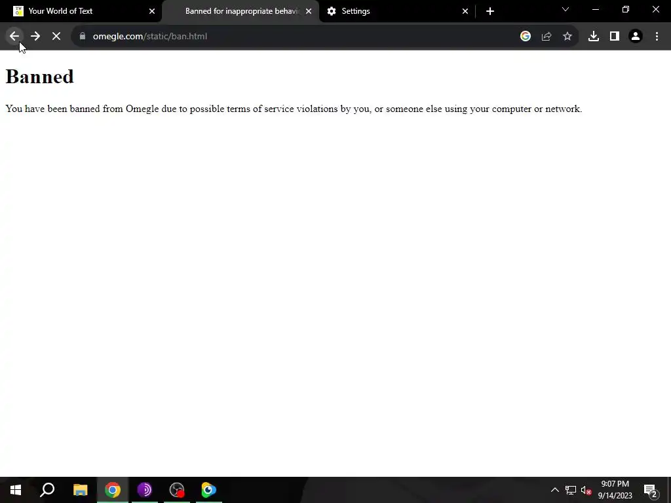Open the colorful camera app in taskbar
671x503 pixels.
pyautogui.click(x=209, y=490)
